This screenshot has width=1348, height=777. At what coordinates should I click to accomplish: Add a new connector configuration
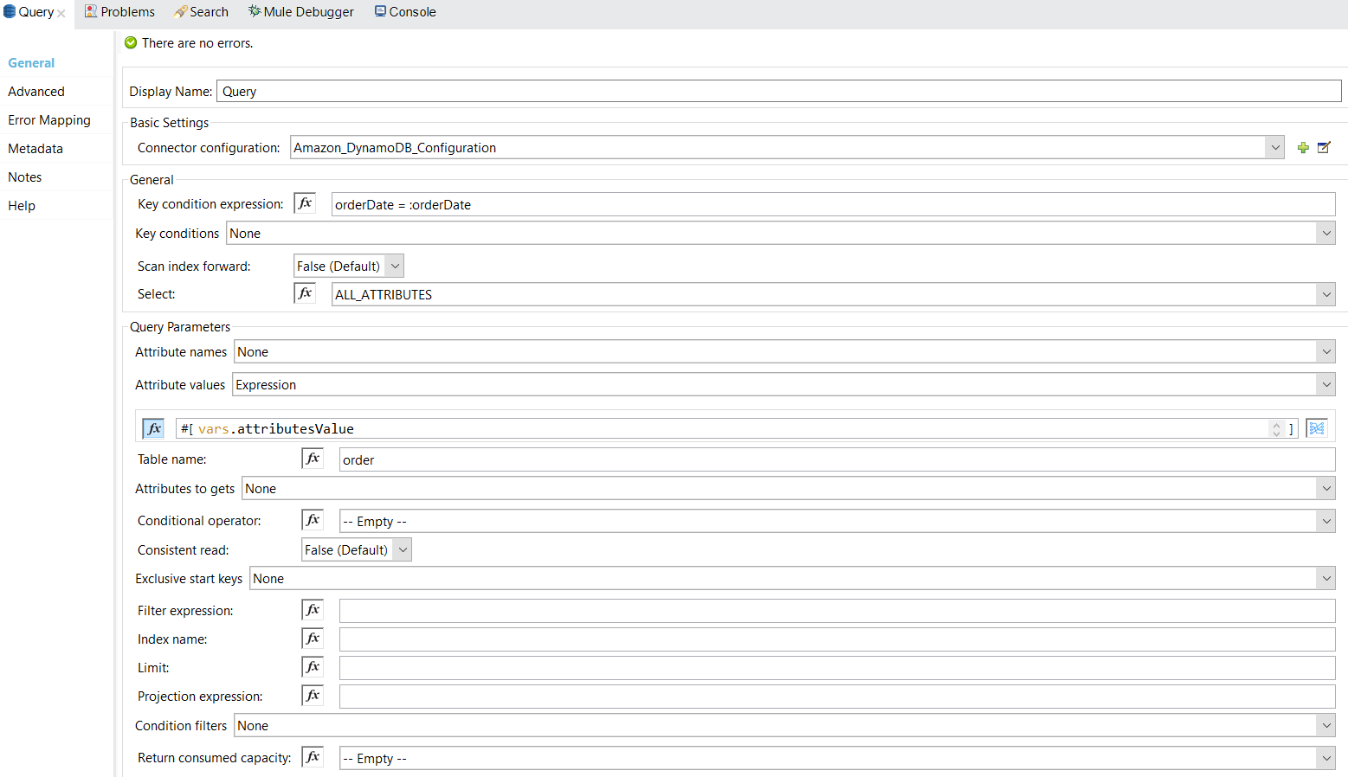1303,147
